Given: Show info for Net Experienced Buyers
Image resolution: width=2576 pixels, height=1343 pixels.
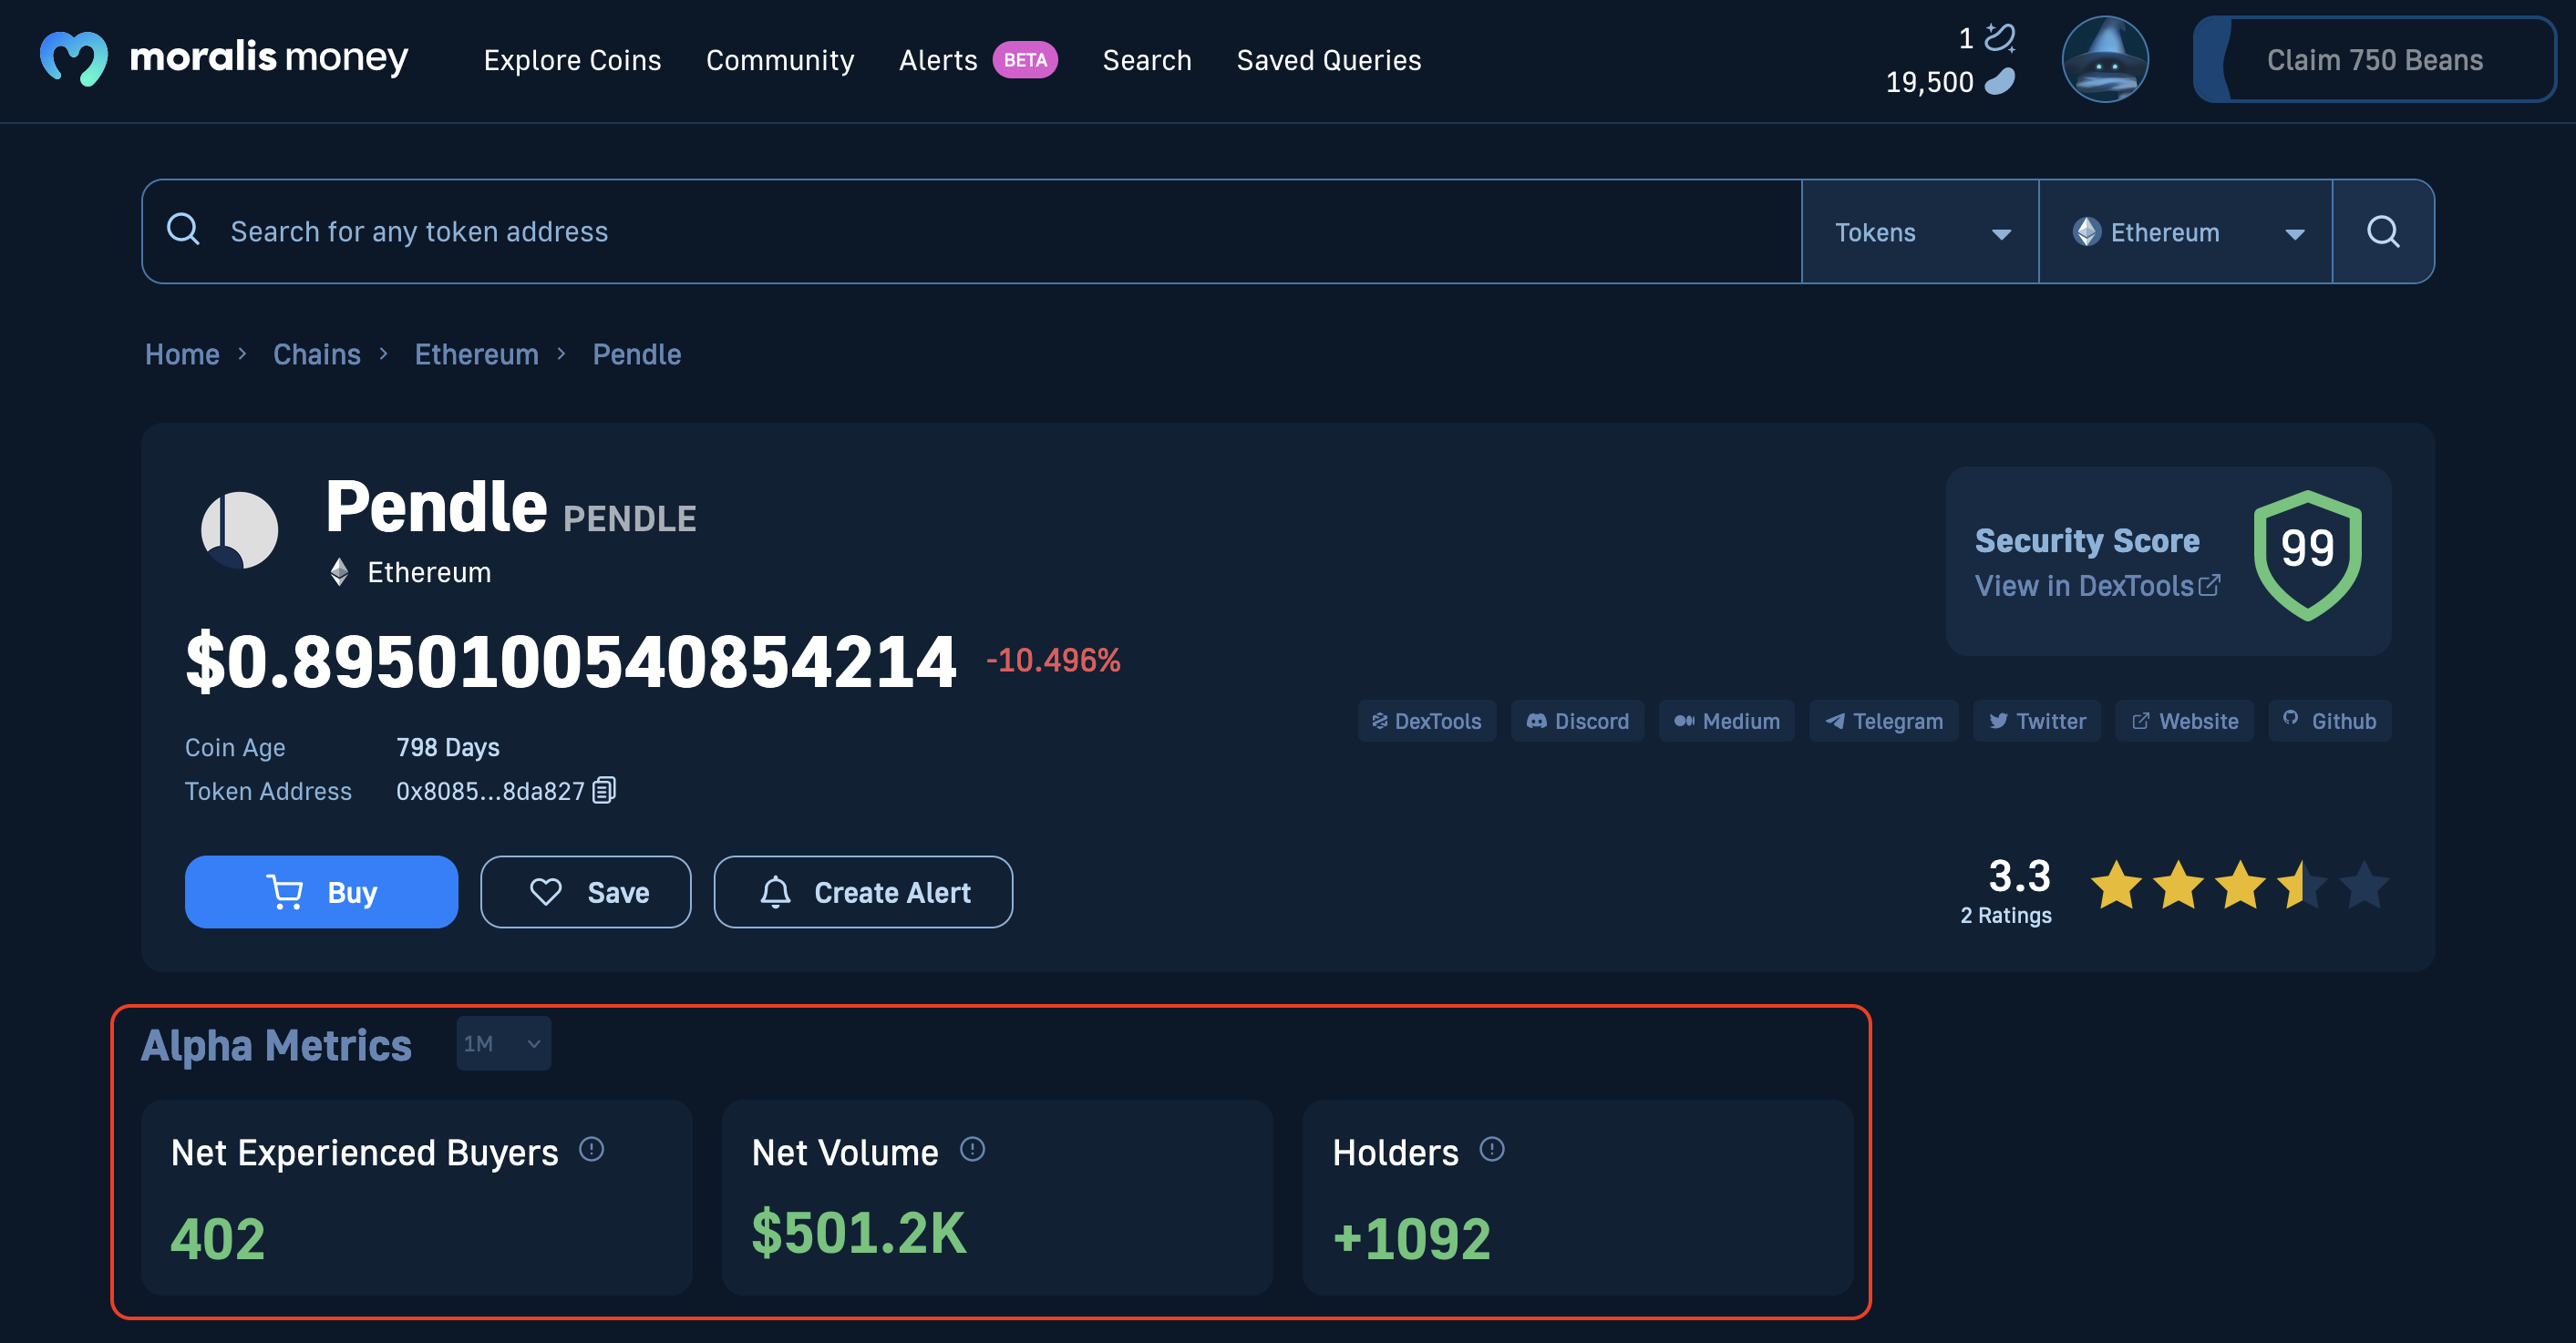Looking at the screenshot, I should 591,1149.
